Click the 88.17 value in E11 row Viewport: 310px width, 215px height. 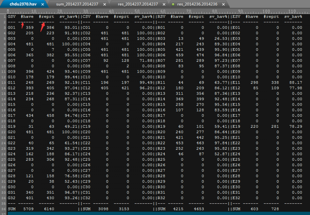(296, 82)
